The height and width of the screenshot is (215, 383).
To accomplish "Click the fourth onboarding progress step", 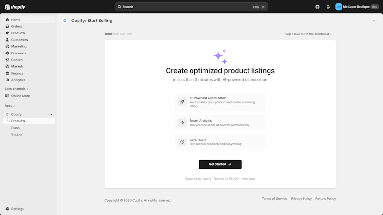I will [129, 34].
